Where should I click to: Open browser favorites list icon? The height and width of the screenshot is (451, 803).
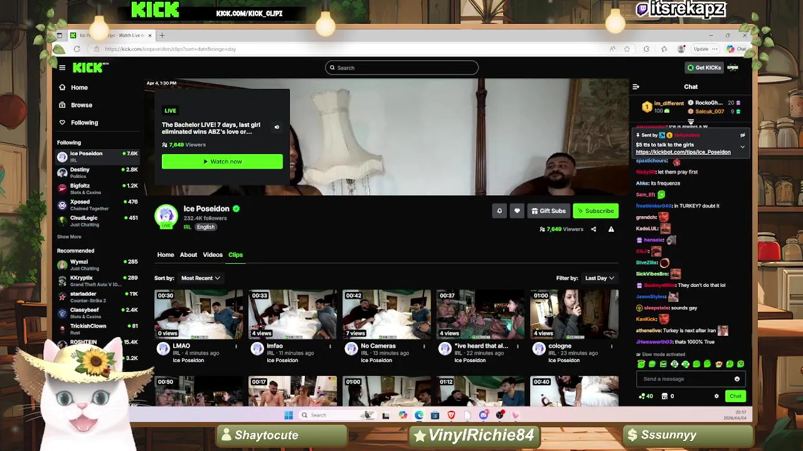tap(664, 49)
